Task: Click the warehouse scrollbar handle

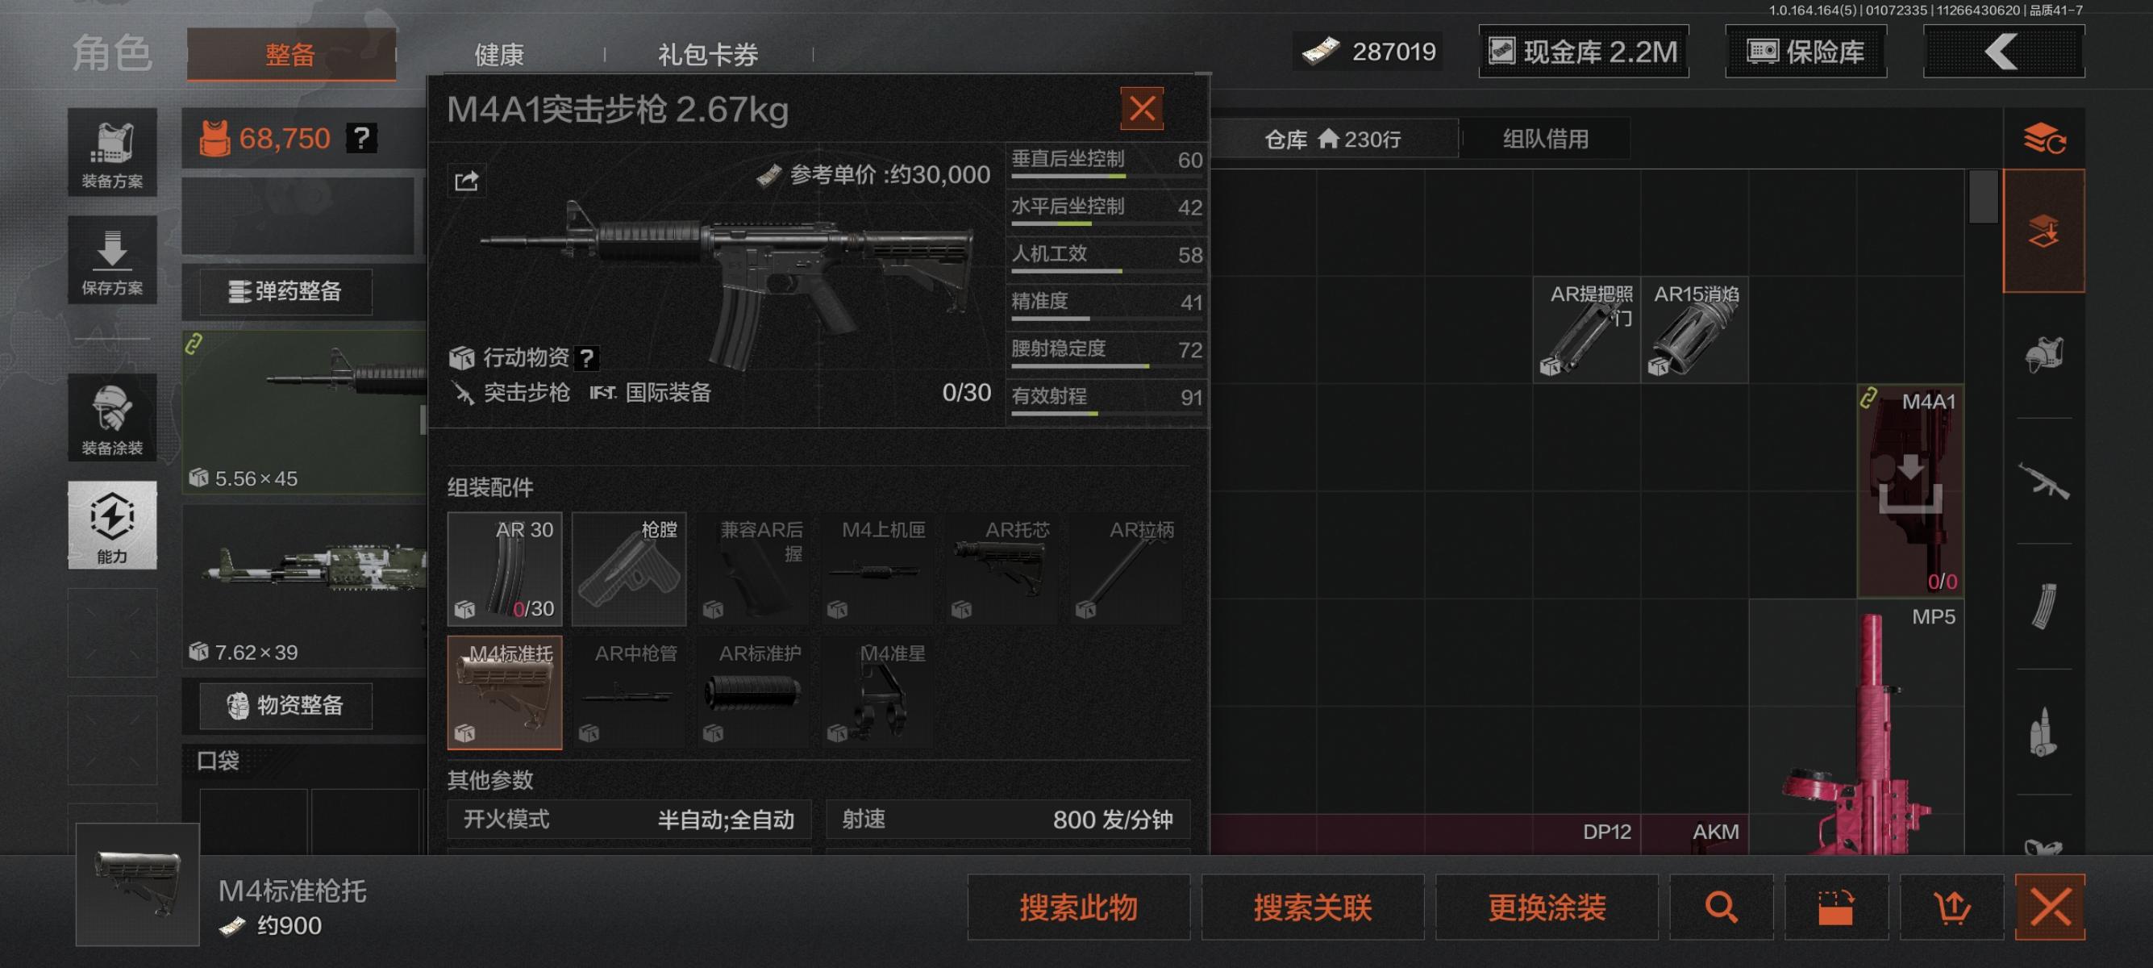Action: 1984,198
